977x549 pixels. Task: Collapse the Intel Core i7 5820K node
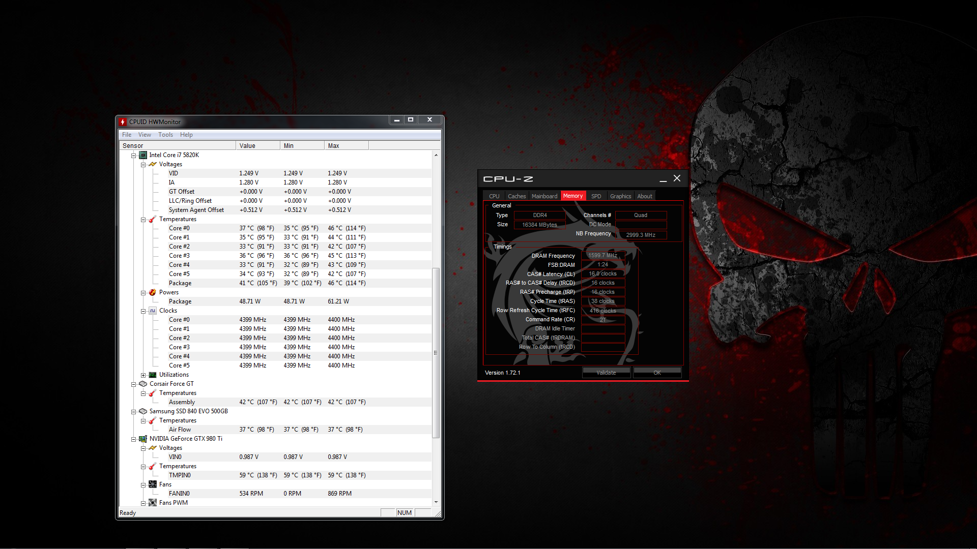coord(134,156)
